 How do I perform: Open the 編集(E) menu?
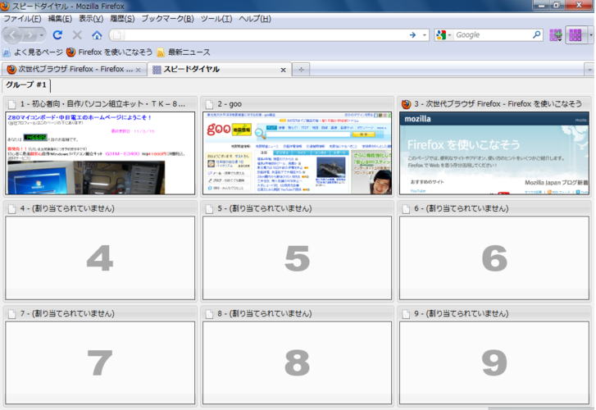pos(60,19)
